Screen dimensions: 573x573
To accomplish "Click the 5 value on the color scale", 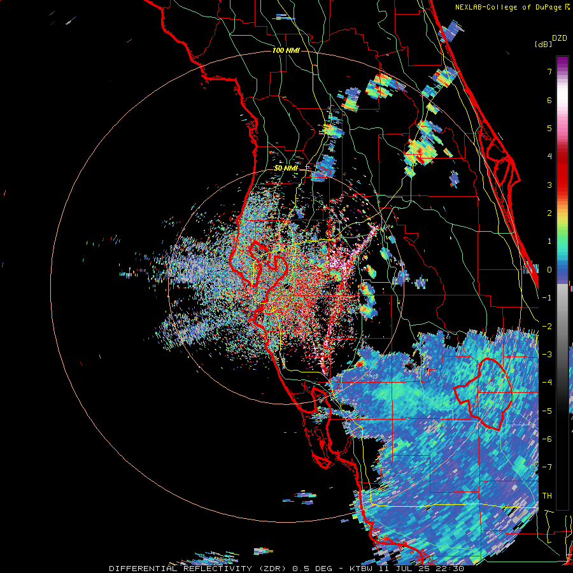I will [x=549, y=128].
